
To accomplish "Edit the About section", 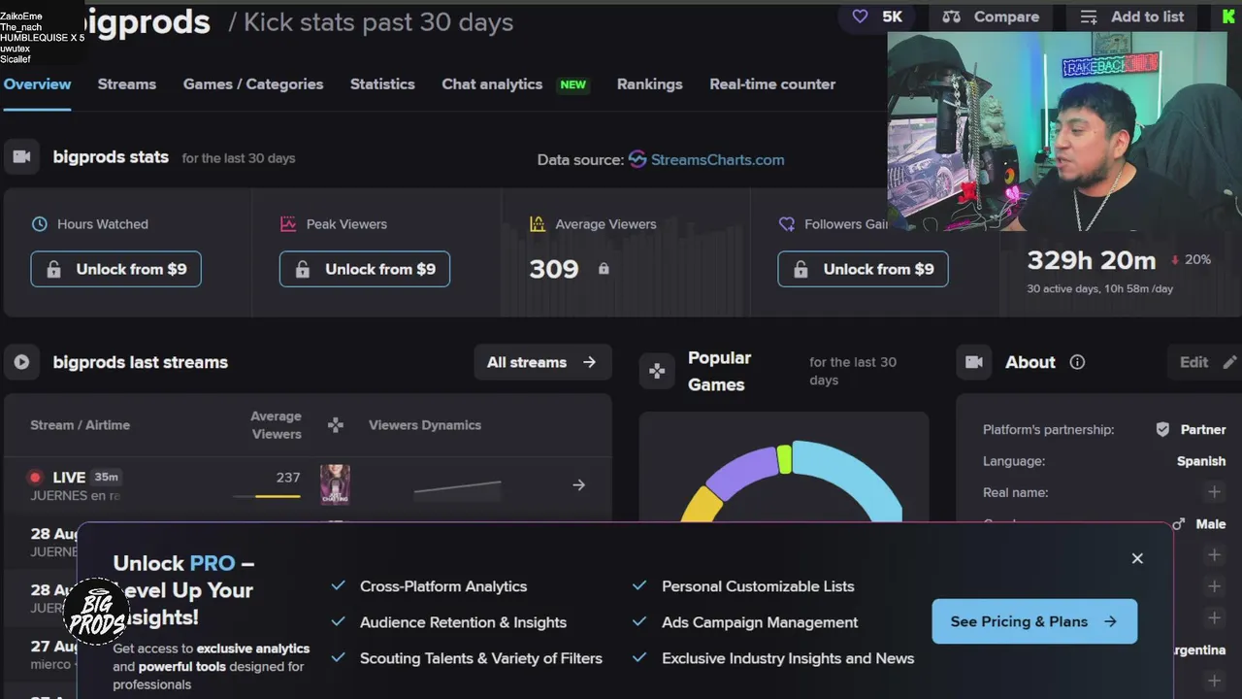I will (x=1206, y=362).
